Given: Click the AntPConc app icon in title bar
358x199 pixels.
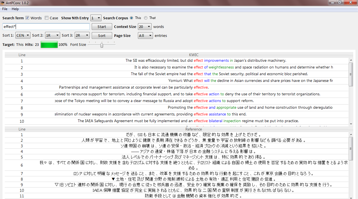Looking at the screenshot, I should tap(3, 3).
